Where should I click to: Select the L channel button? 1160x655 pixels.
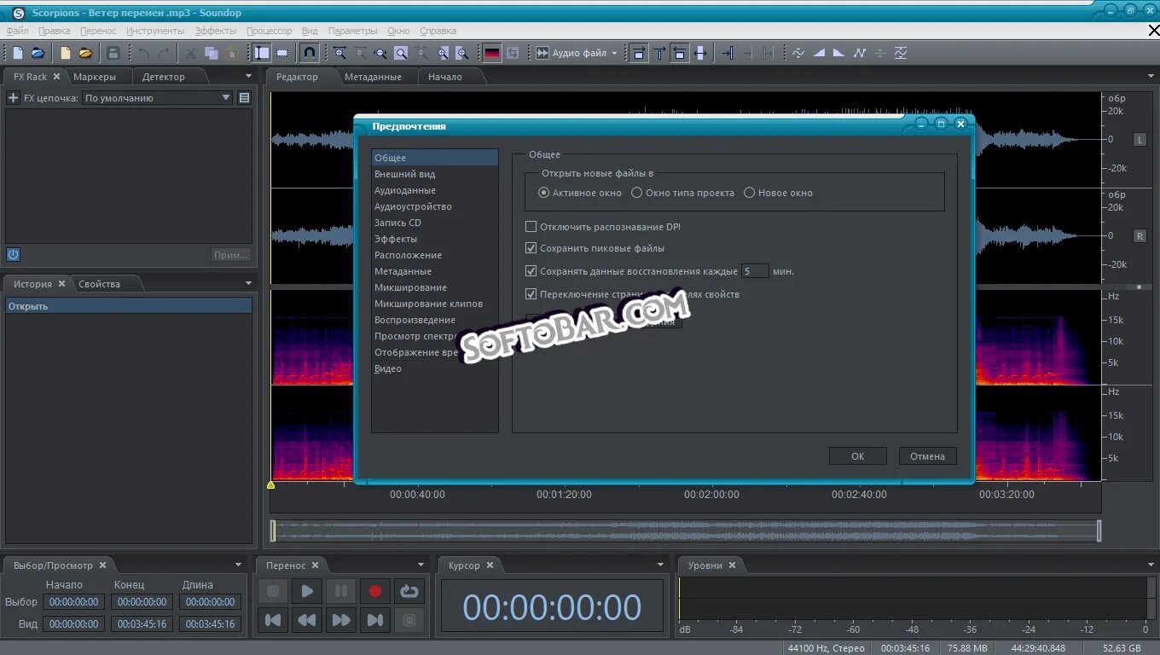[1140, 139]
